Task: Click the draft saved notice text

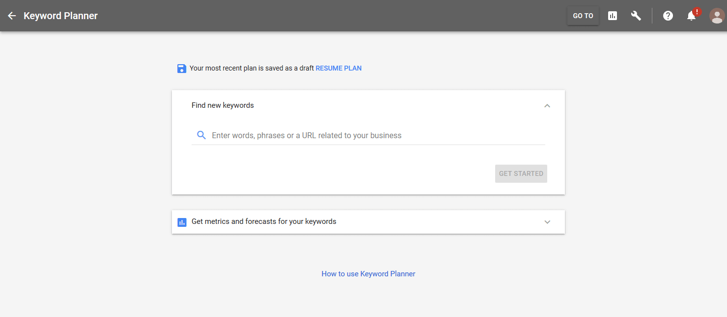Action: (251, 68)
